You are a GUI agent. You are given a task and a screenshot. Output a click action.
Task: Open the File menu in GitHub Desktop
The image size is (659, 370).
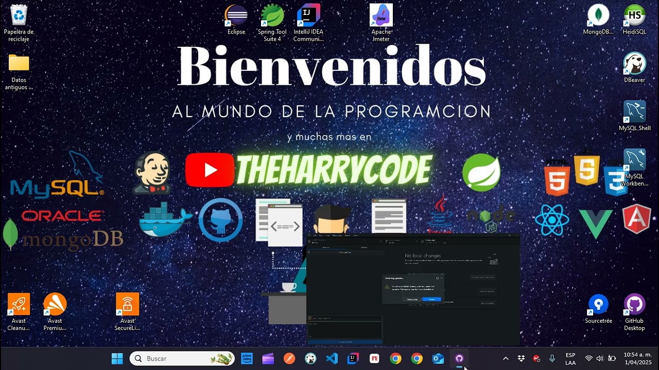[x=315, y=235]
